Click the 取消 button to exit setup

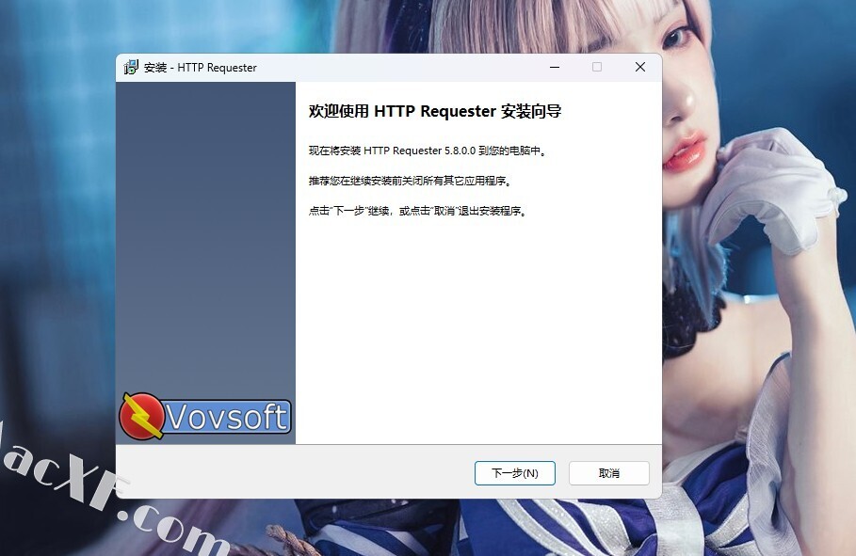point(608,473)
